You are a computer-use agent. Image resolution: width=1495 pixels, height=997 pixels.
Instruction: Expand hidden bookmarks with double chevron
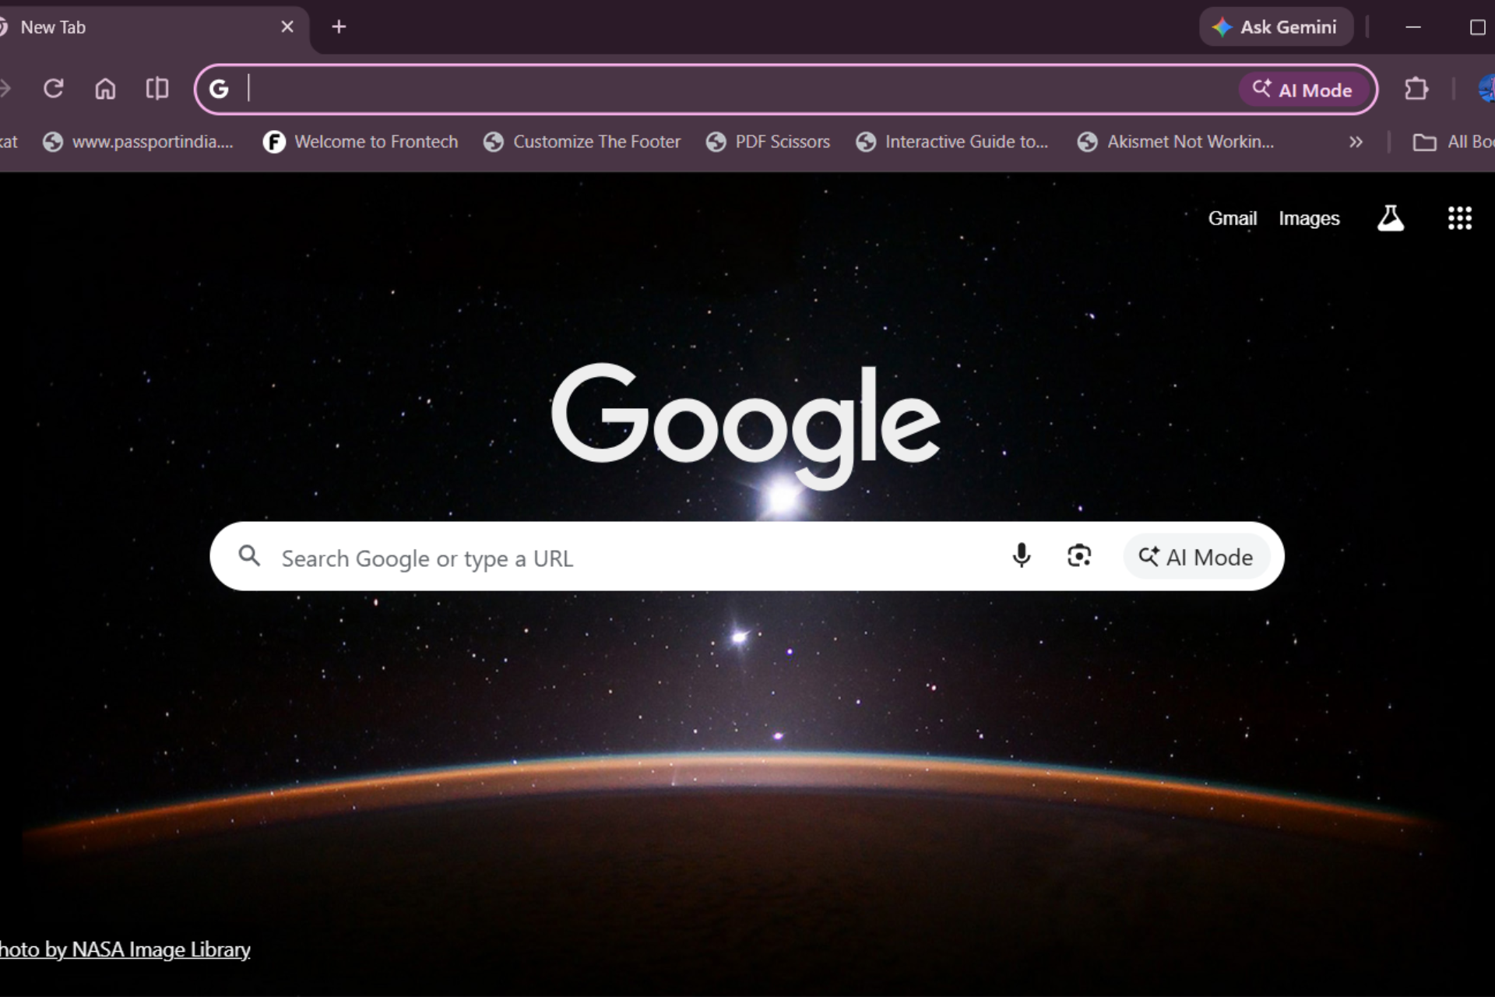click(x=1356, y=142)
